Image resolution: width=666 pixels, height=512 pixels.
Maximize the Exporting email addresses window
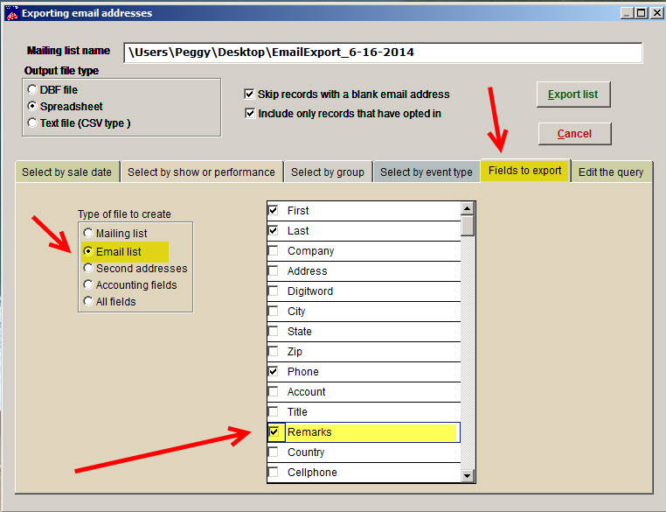click(x=641, y=13)
